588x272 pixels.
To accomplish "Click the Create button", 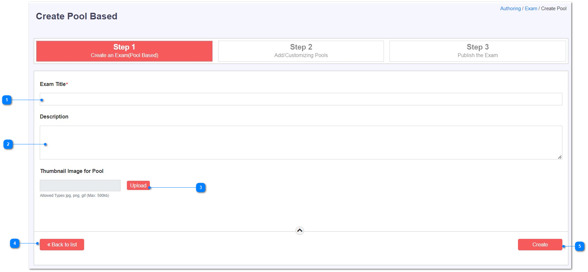I will pyautogui.click(x=540, y=245).
